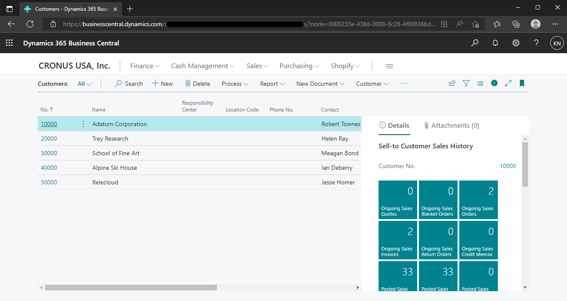Click CRONUS USA, Inc. company name

(74, 66)
